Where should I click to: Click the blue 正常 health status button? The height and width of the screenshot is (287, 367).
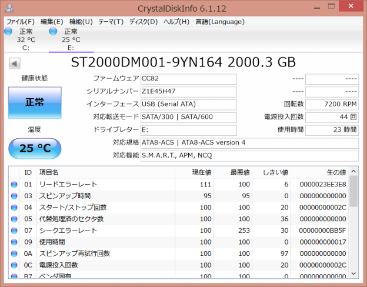coord(35,102)
